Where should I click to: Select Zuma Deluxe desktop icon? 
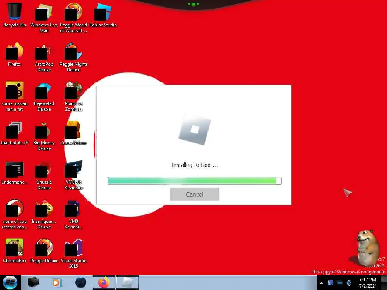pos(73,133)
